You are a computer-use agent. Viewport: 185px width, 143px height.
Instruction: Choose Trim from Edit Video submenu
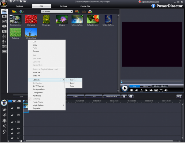[72, 80]
